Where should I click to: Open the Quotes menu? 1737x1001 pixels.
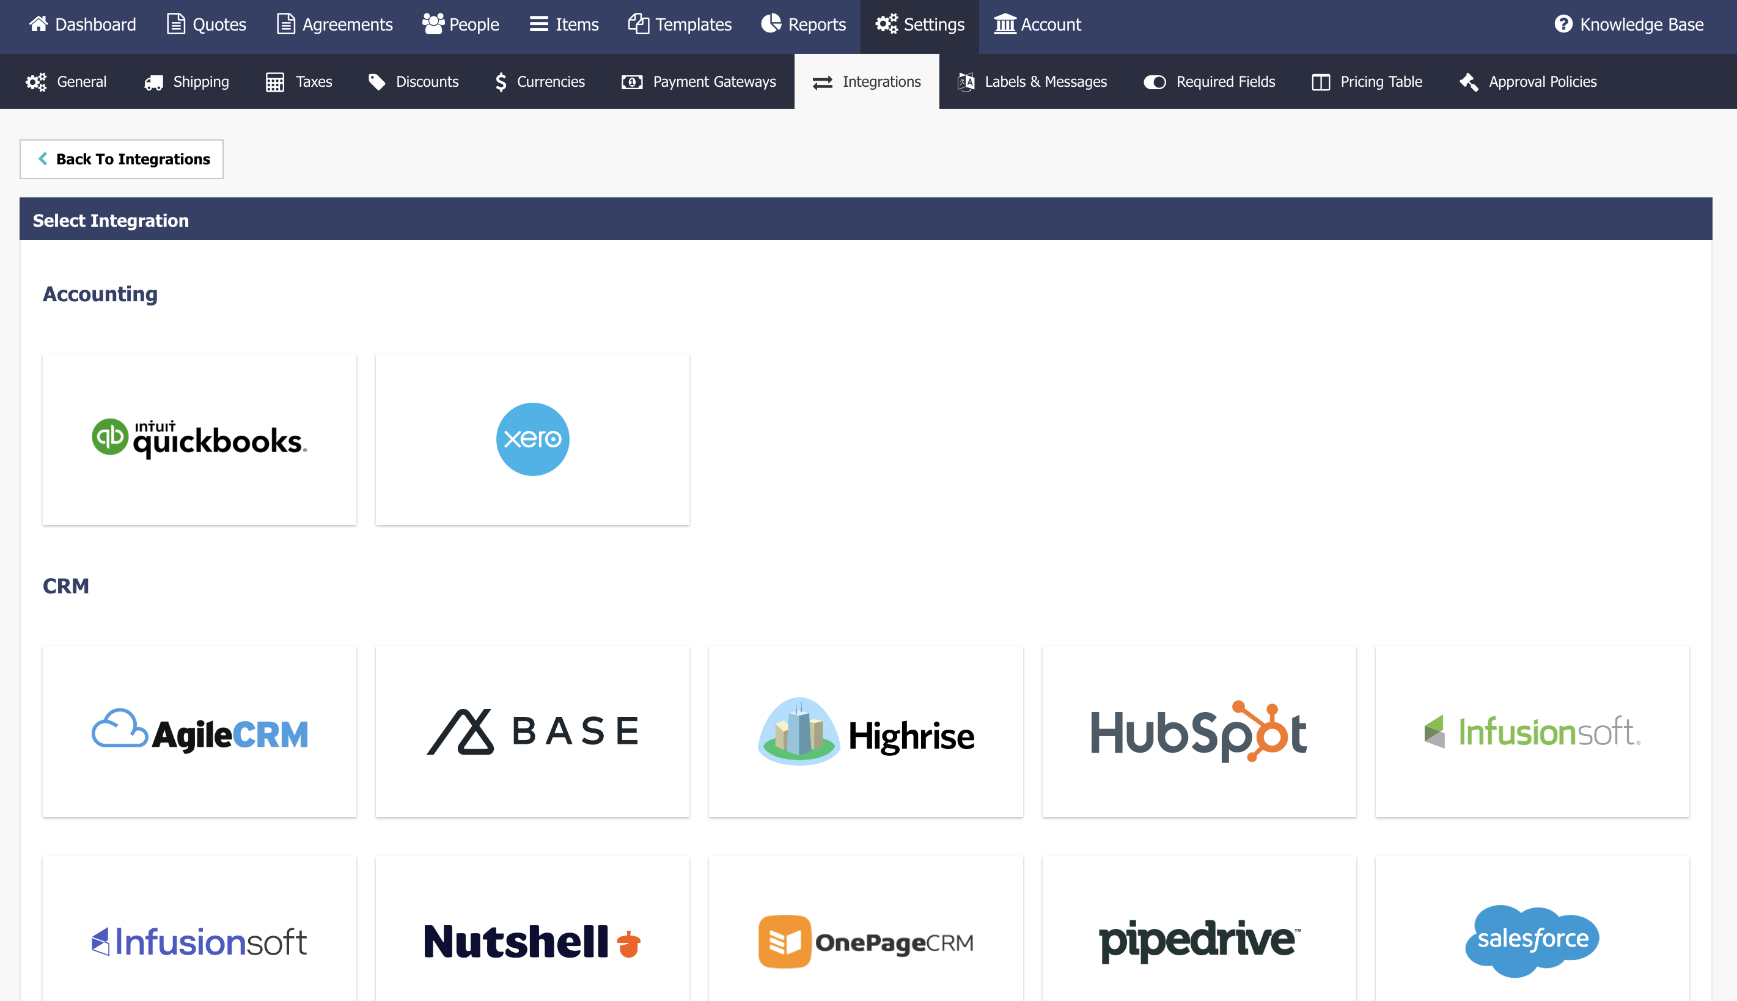[206, 24]
